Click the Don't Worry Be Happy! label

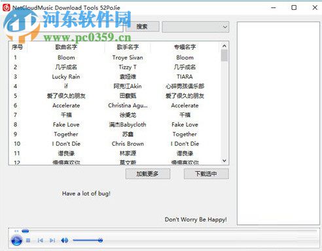point(196,220)
